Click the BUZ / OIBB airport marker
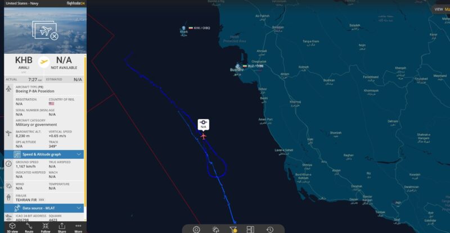Viewport: 450px width, 233px height. tap(237, 66)
